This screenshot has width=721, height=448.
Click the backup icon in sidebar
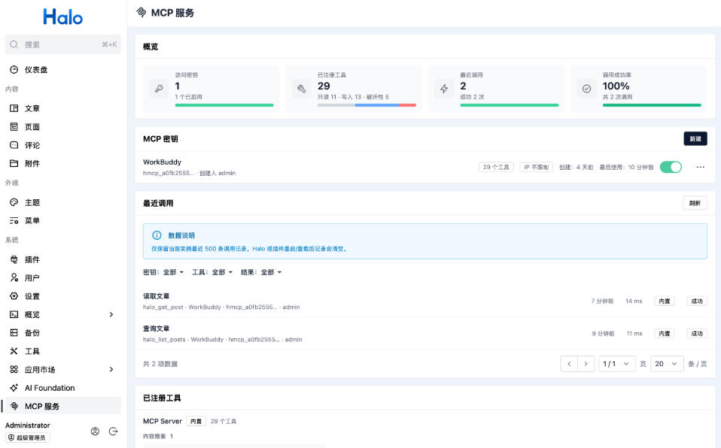(14, 333)
